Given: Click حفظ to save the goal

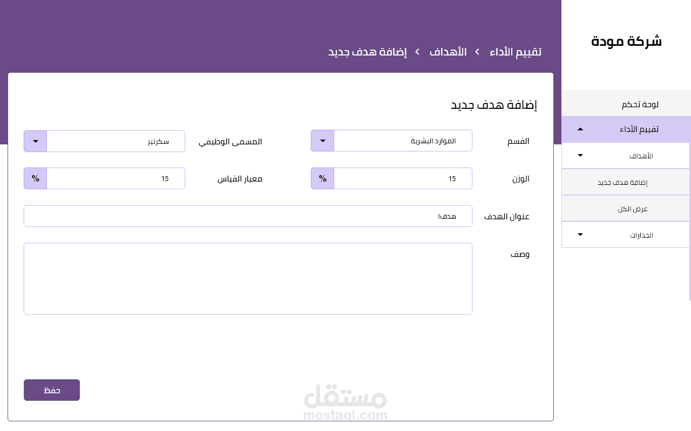Looking at the screenshot, I should pyautogui.click(x=51, y=390).
